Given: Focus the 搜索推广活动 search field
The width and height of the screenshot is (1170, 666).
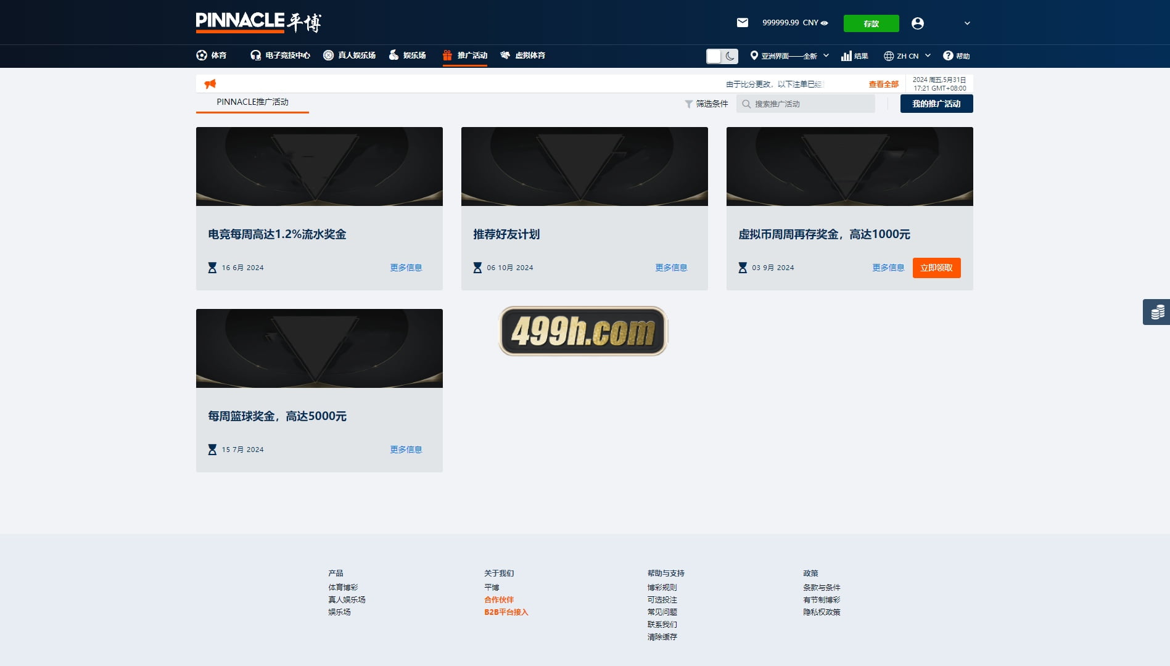Looking at the screenshot, I should [805, 104].
